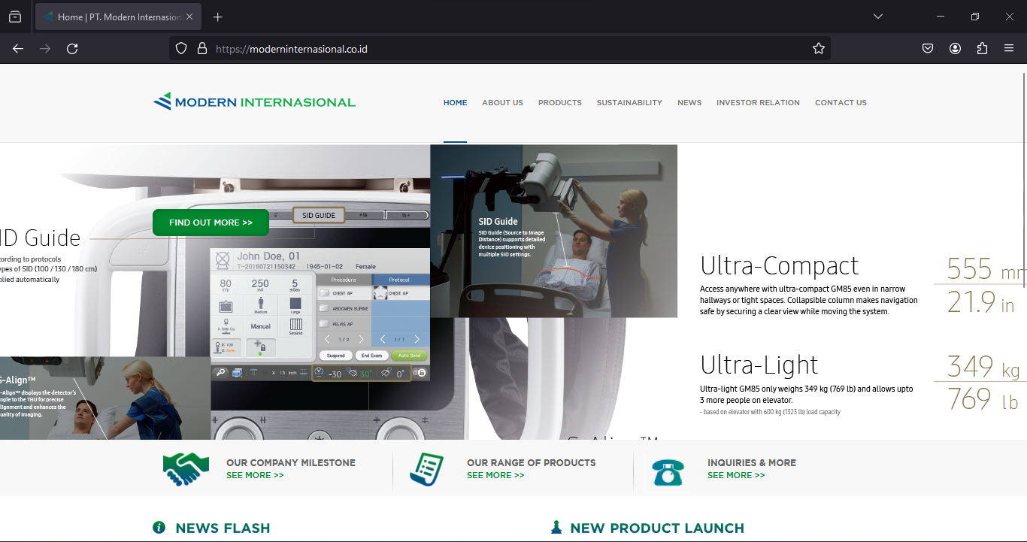Expand the list all tabs dropdown
1027x542 pixels.
click(x=878, y=17)
